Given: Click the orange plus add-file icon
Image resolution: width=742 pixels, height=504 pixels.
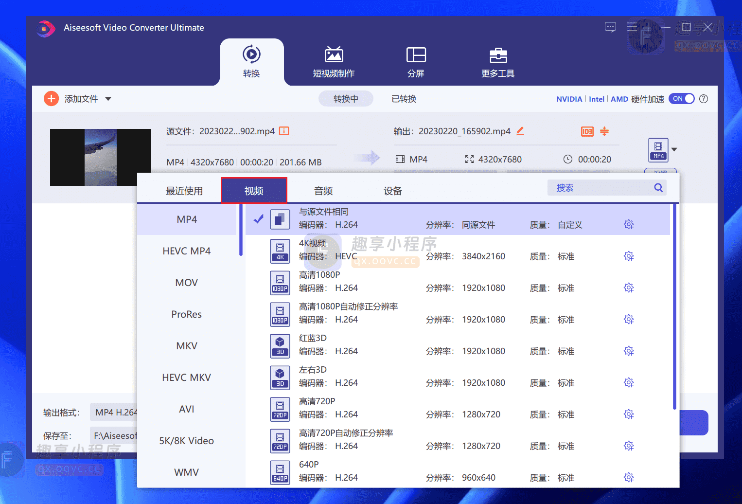Looking at the screenshot, I should [51, 99].
